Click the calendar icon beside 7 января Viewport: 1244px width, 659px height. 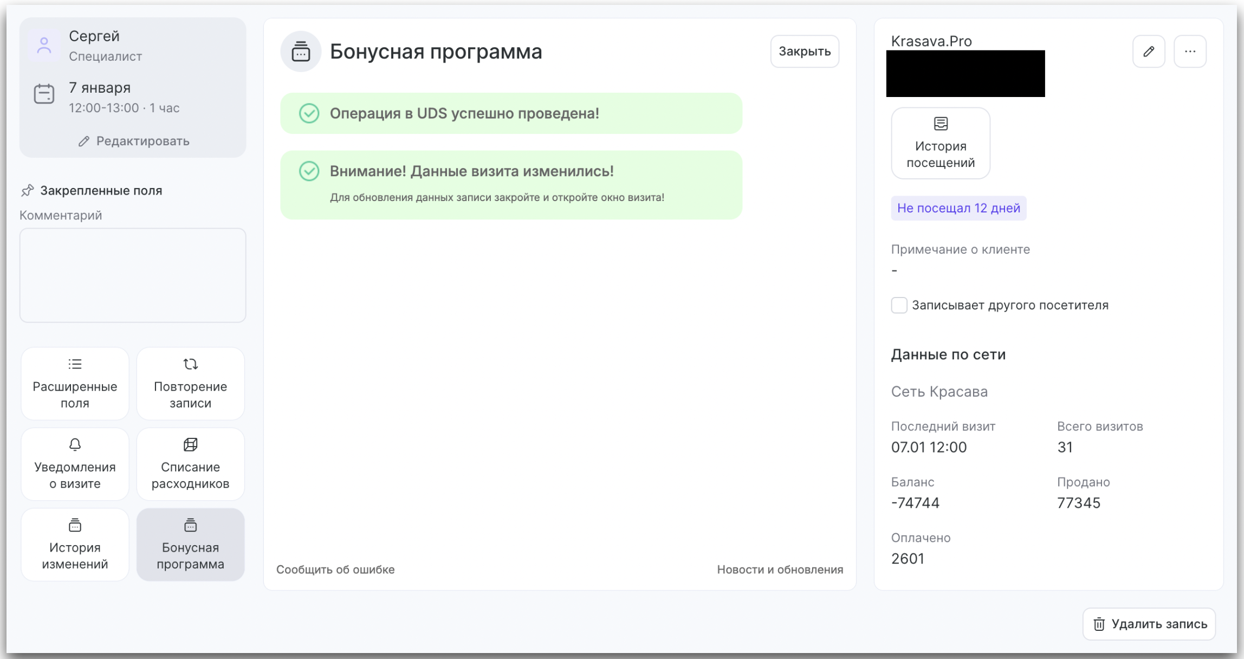point(44,94)
